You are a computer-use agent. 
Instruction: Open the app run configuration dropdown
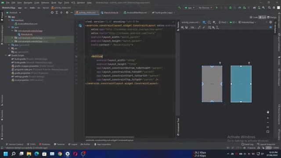pyautogui.click(x=189, y=8)
